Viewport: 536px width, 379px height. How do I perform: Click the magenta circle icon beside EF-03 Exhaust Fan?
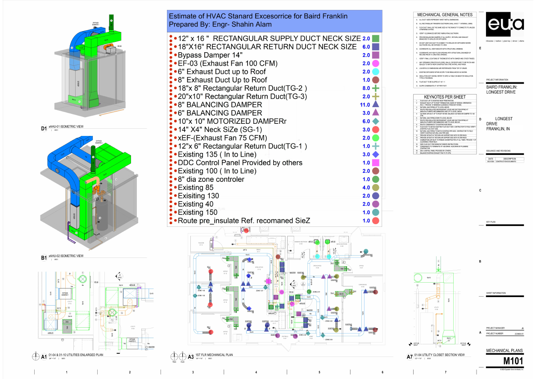tap(376, 63)
